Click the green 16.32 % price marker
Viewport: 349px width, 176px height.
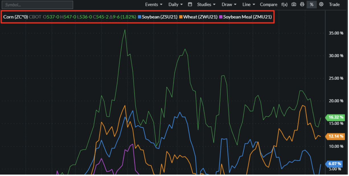335,117
